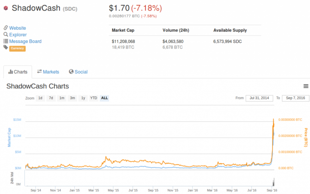Click the Volume (24h) column header
Screen dimensions: 310x194
click(x=176, y=30)
